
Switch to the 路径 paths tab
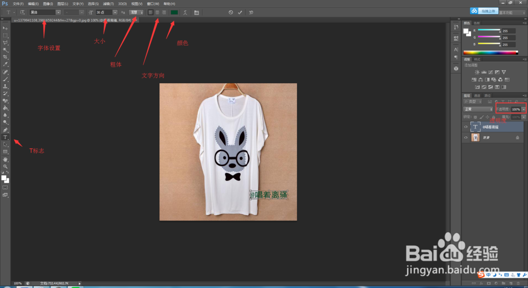point(487,95)
